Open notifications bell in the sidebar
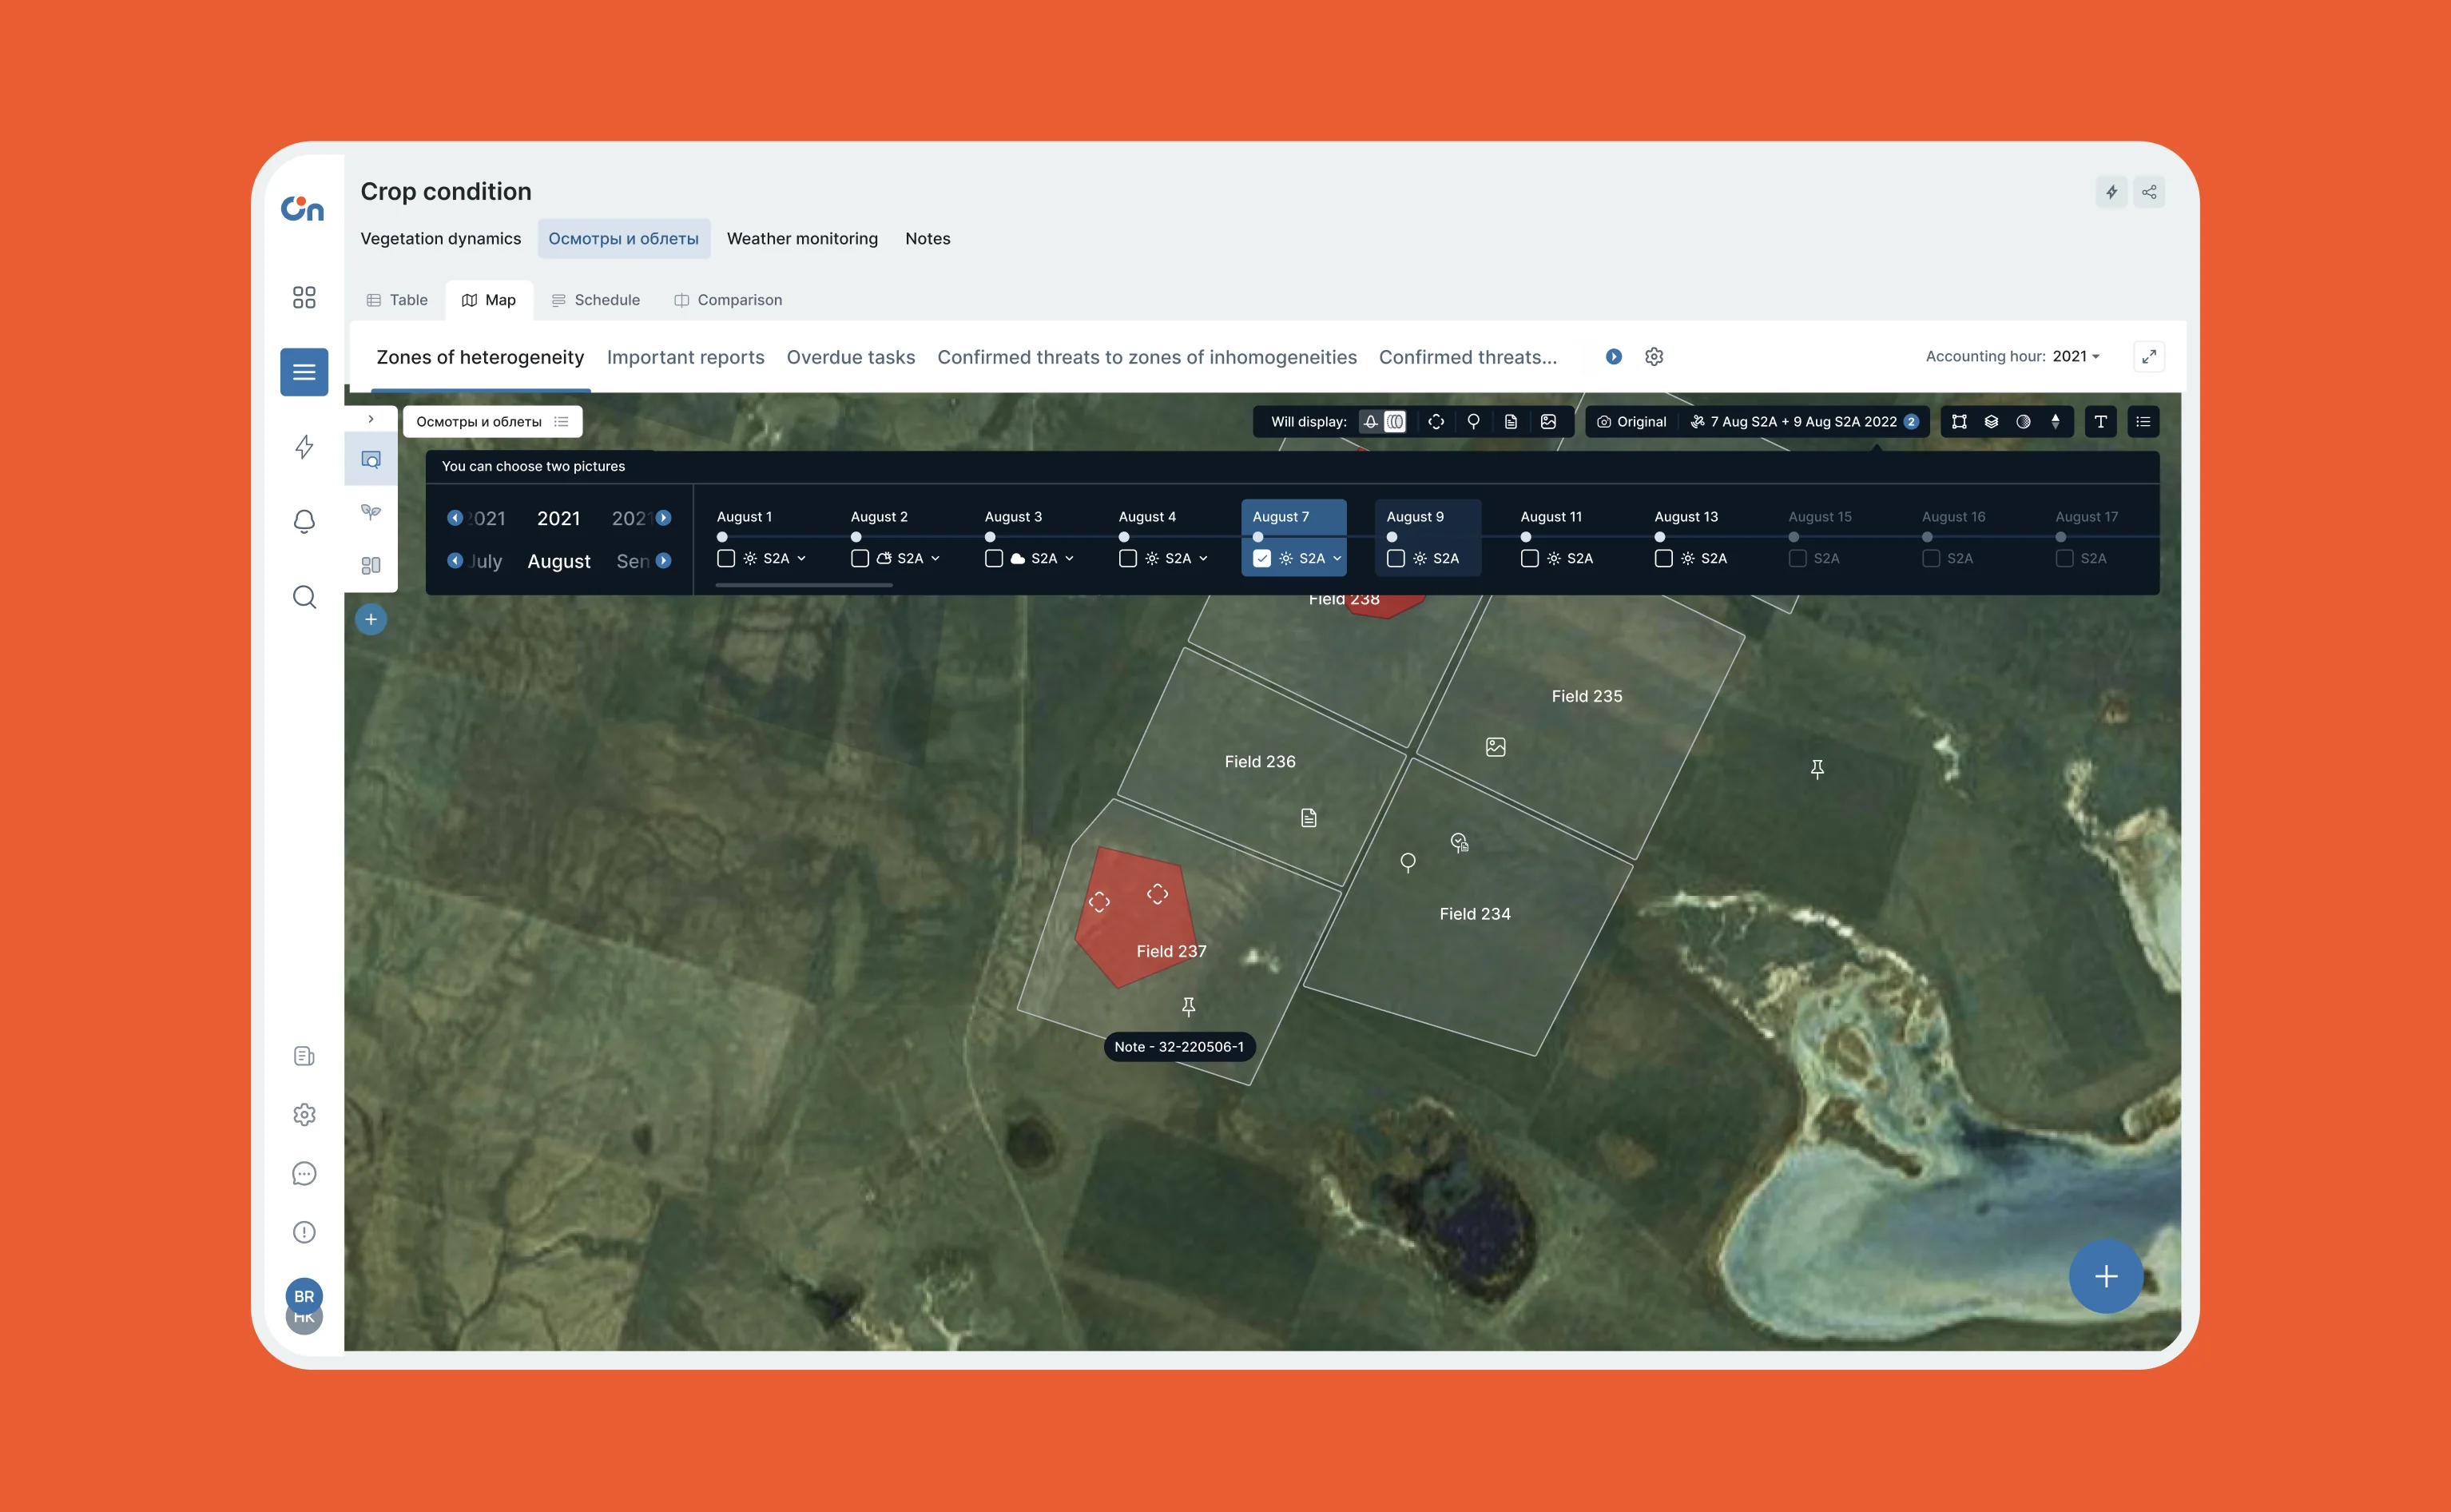 tap(304, 521)
